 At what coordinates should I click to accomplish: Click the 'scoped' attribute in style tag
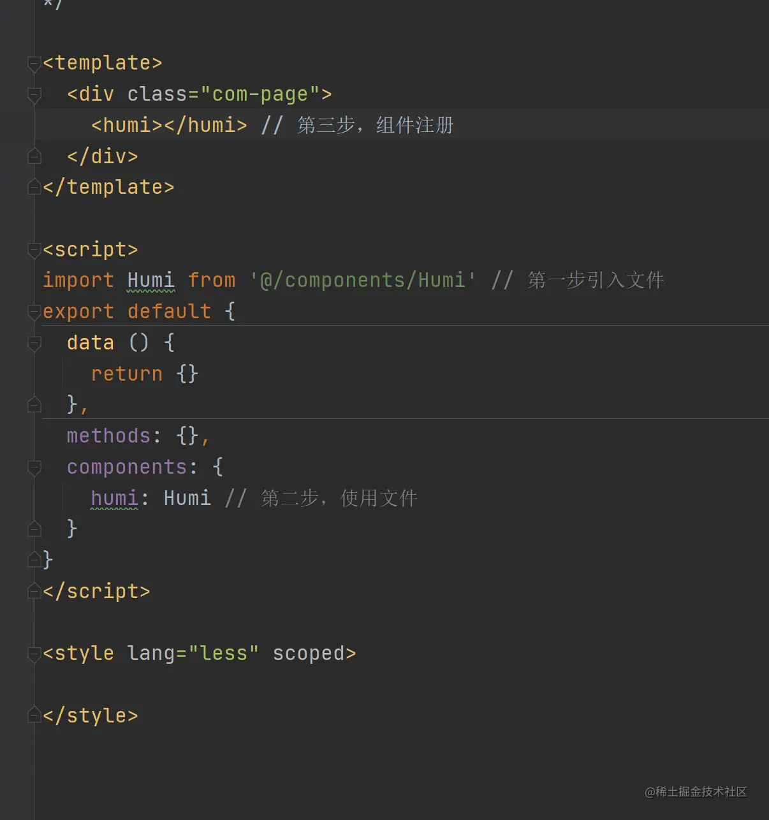coord(309,654)
